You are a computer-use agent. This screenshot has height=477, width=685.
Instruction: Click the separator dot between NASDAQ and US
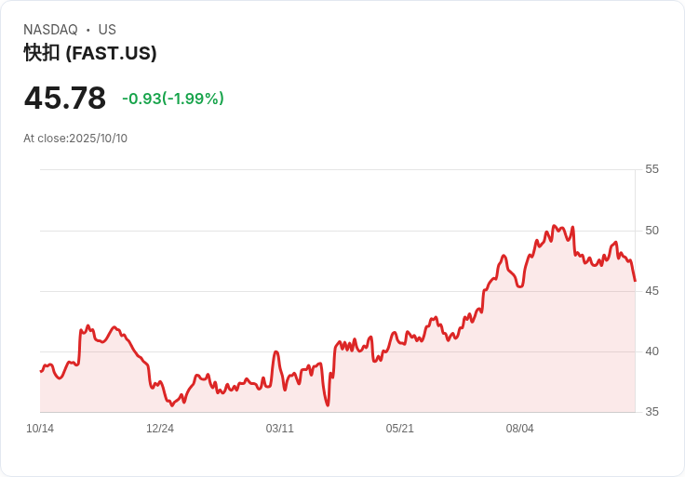[x=87, y=30]
